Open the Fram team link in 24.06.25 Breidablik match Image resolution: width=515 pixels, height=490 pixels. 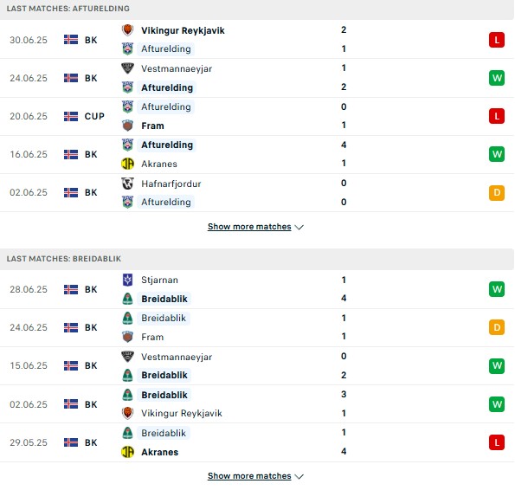pyautogui.click(x=152, y=337)
